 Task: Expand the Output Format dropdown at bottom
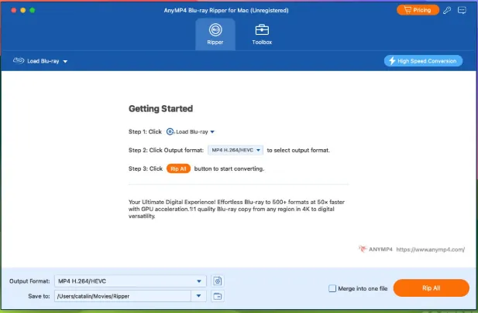tap(199, 281)
